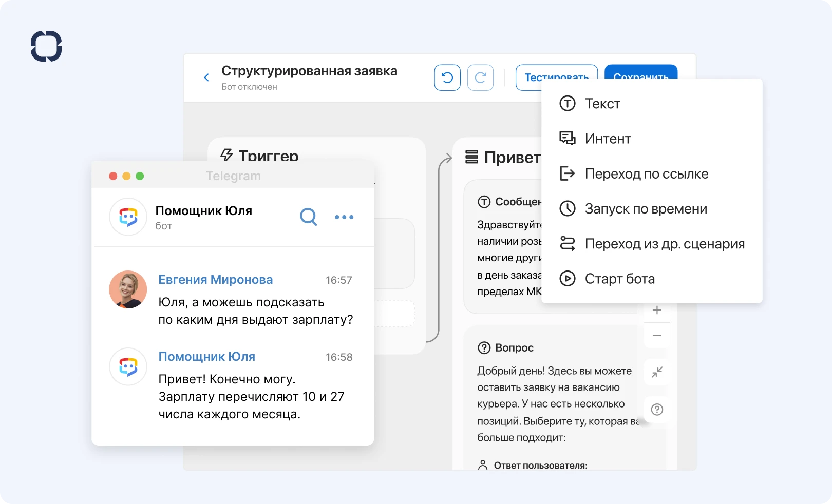Image resolution: width=832 pixels, height=504 pixels.
Task: Click Евгения Миронова's profile photo
Action: pyautogui.click(x=128, y=289)
